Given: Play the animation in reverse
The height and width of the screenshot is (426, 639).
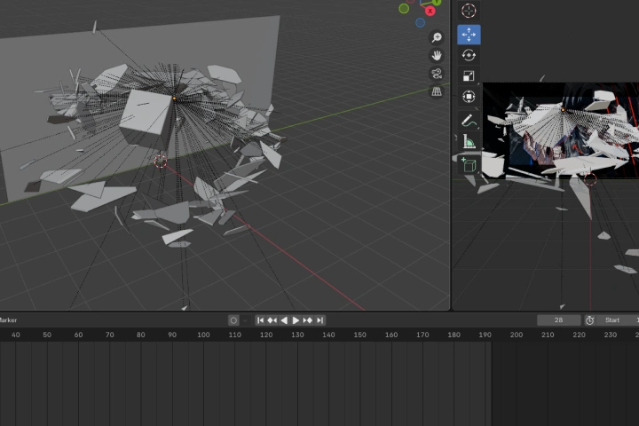Looking at the screenshot, I should click(x=284, y=320).
